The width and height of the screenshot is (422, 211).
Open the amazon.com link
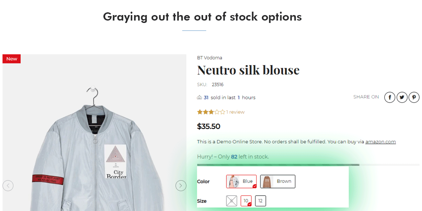(380, 142)
